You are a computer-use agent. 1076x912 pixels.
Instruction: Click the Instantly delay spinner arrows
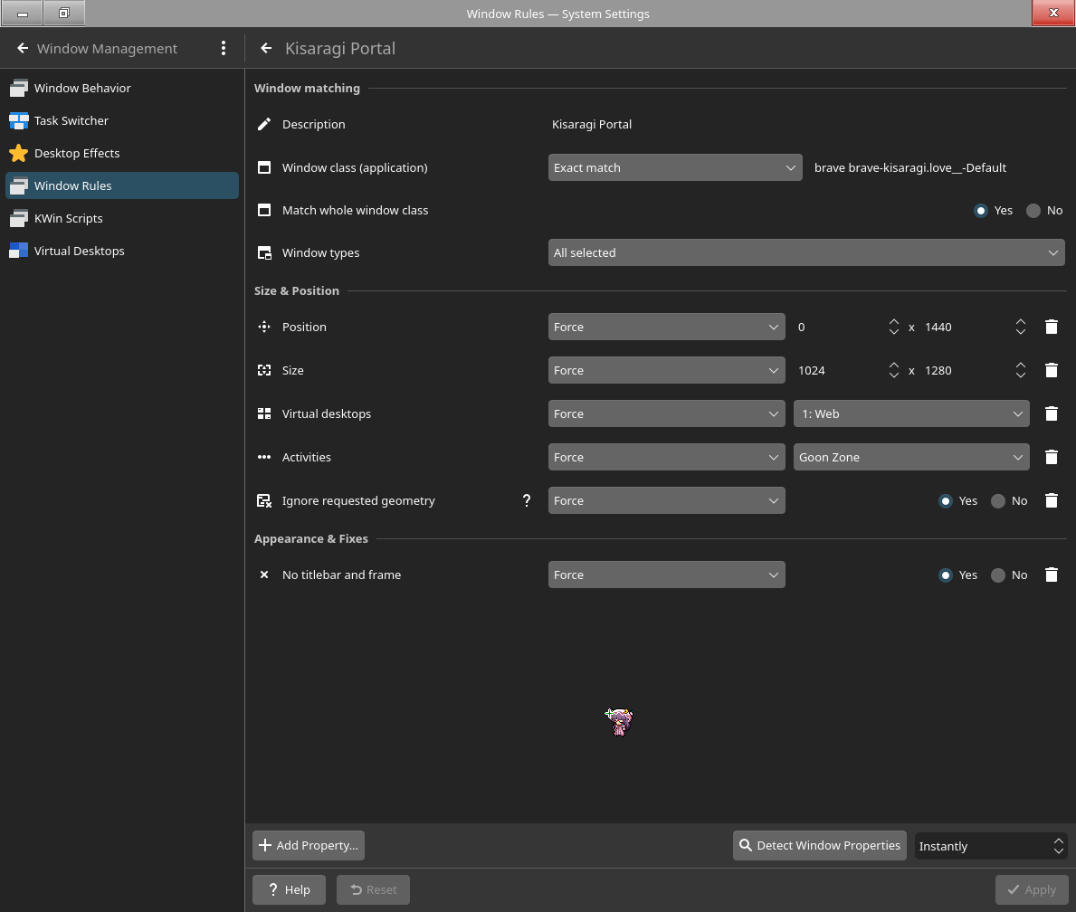click(x=1058, y=846)
